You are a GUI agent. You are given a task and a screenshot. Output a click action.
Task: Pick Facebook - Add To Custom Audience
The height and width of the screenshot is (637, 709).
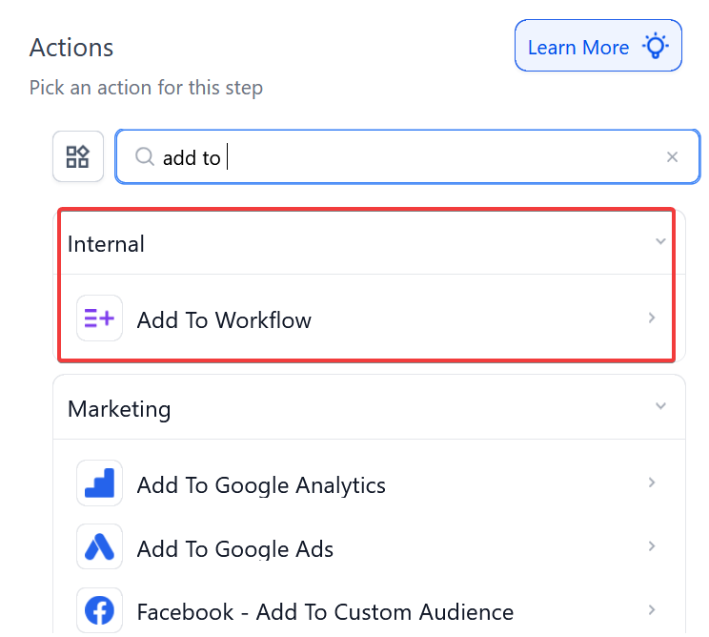(x=325, y=612)
